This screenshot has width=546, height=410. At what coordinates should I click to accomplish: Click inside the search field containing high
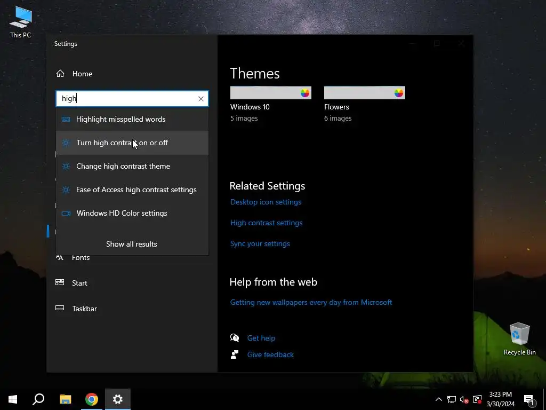tap(132, 99)
